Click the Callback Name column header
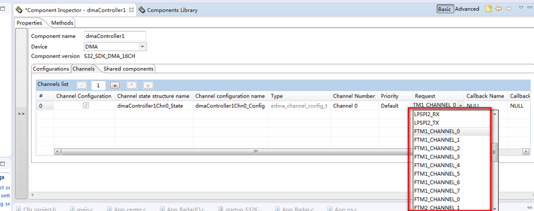The height and width of the screenshot is (211, 534). click(486, 96)
